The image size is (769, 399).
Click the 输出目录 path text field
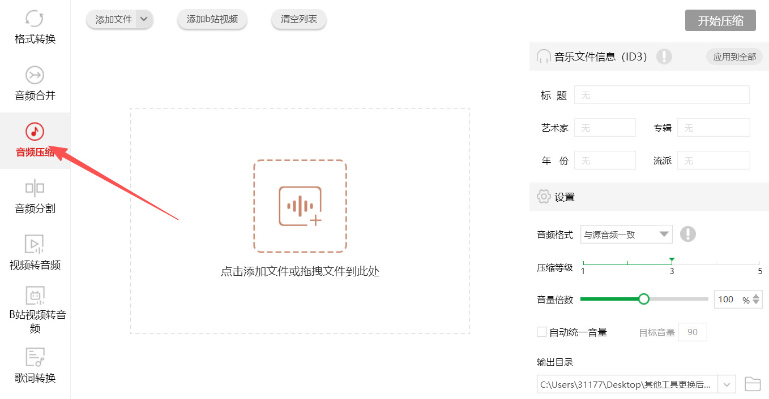pos(627,384)
